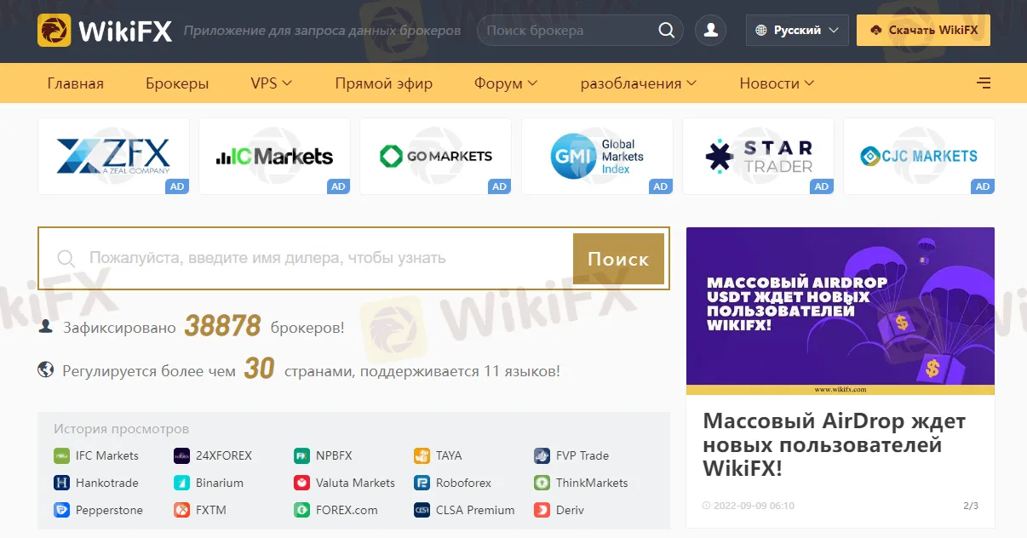Click the Roboforex broker icon
The height and width of the screenshot is (538, 1027).
[x=422, y=483]
